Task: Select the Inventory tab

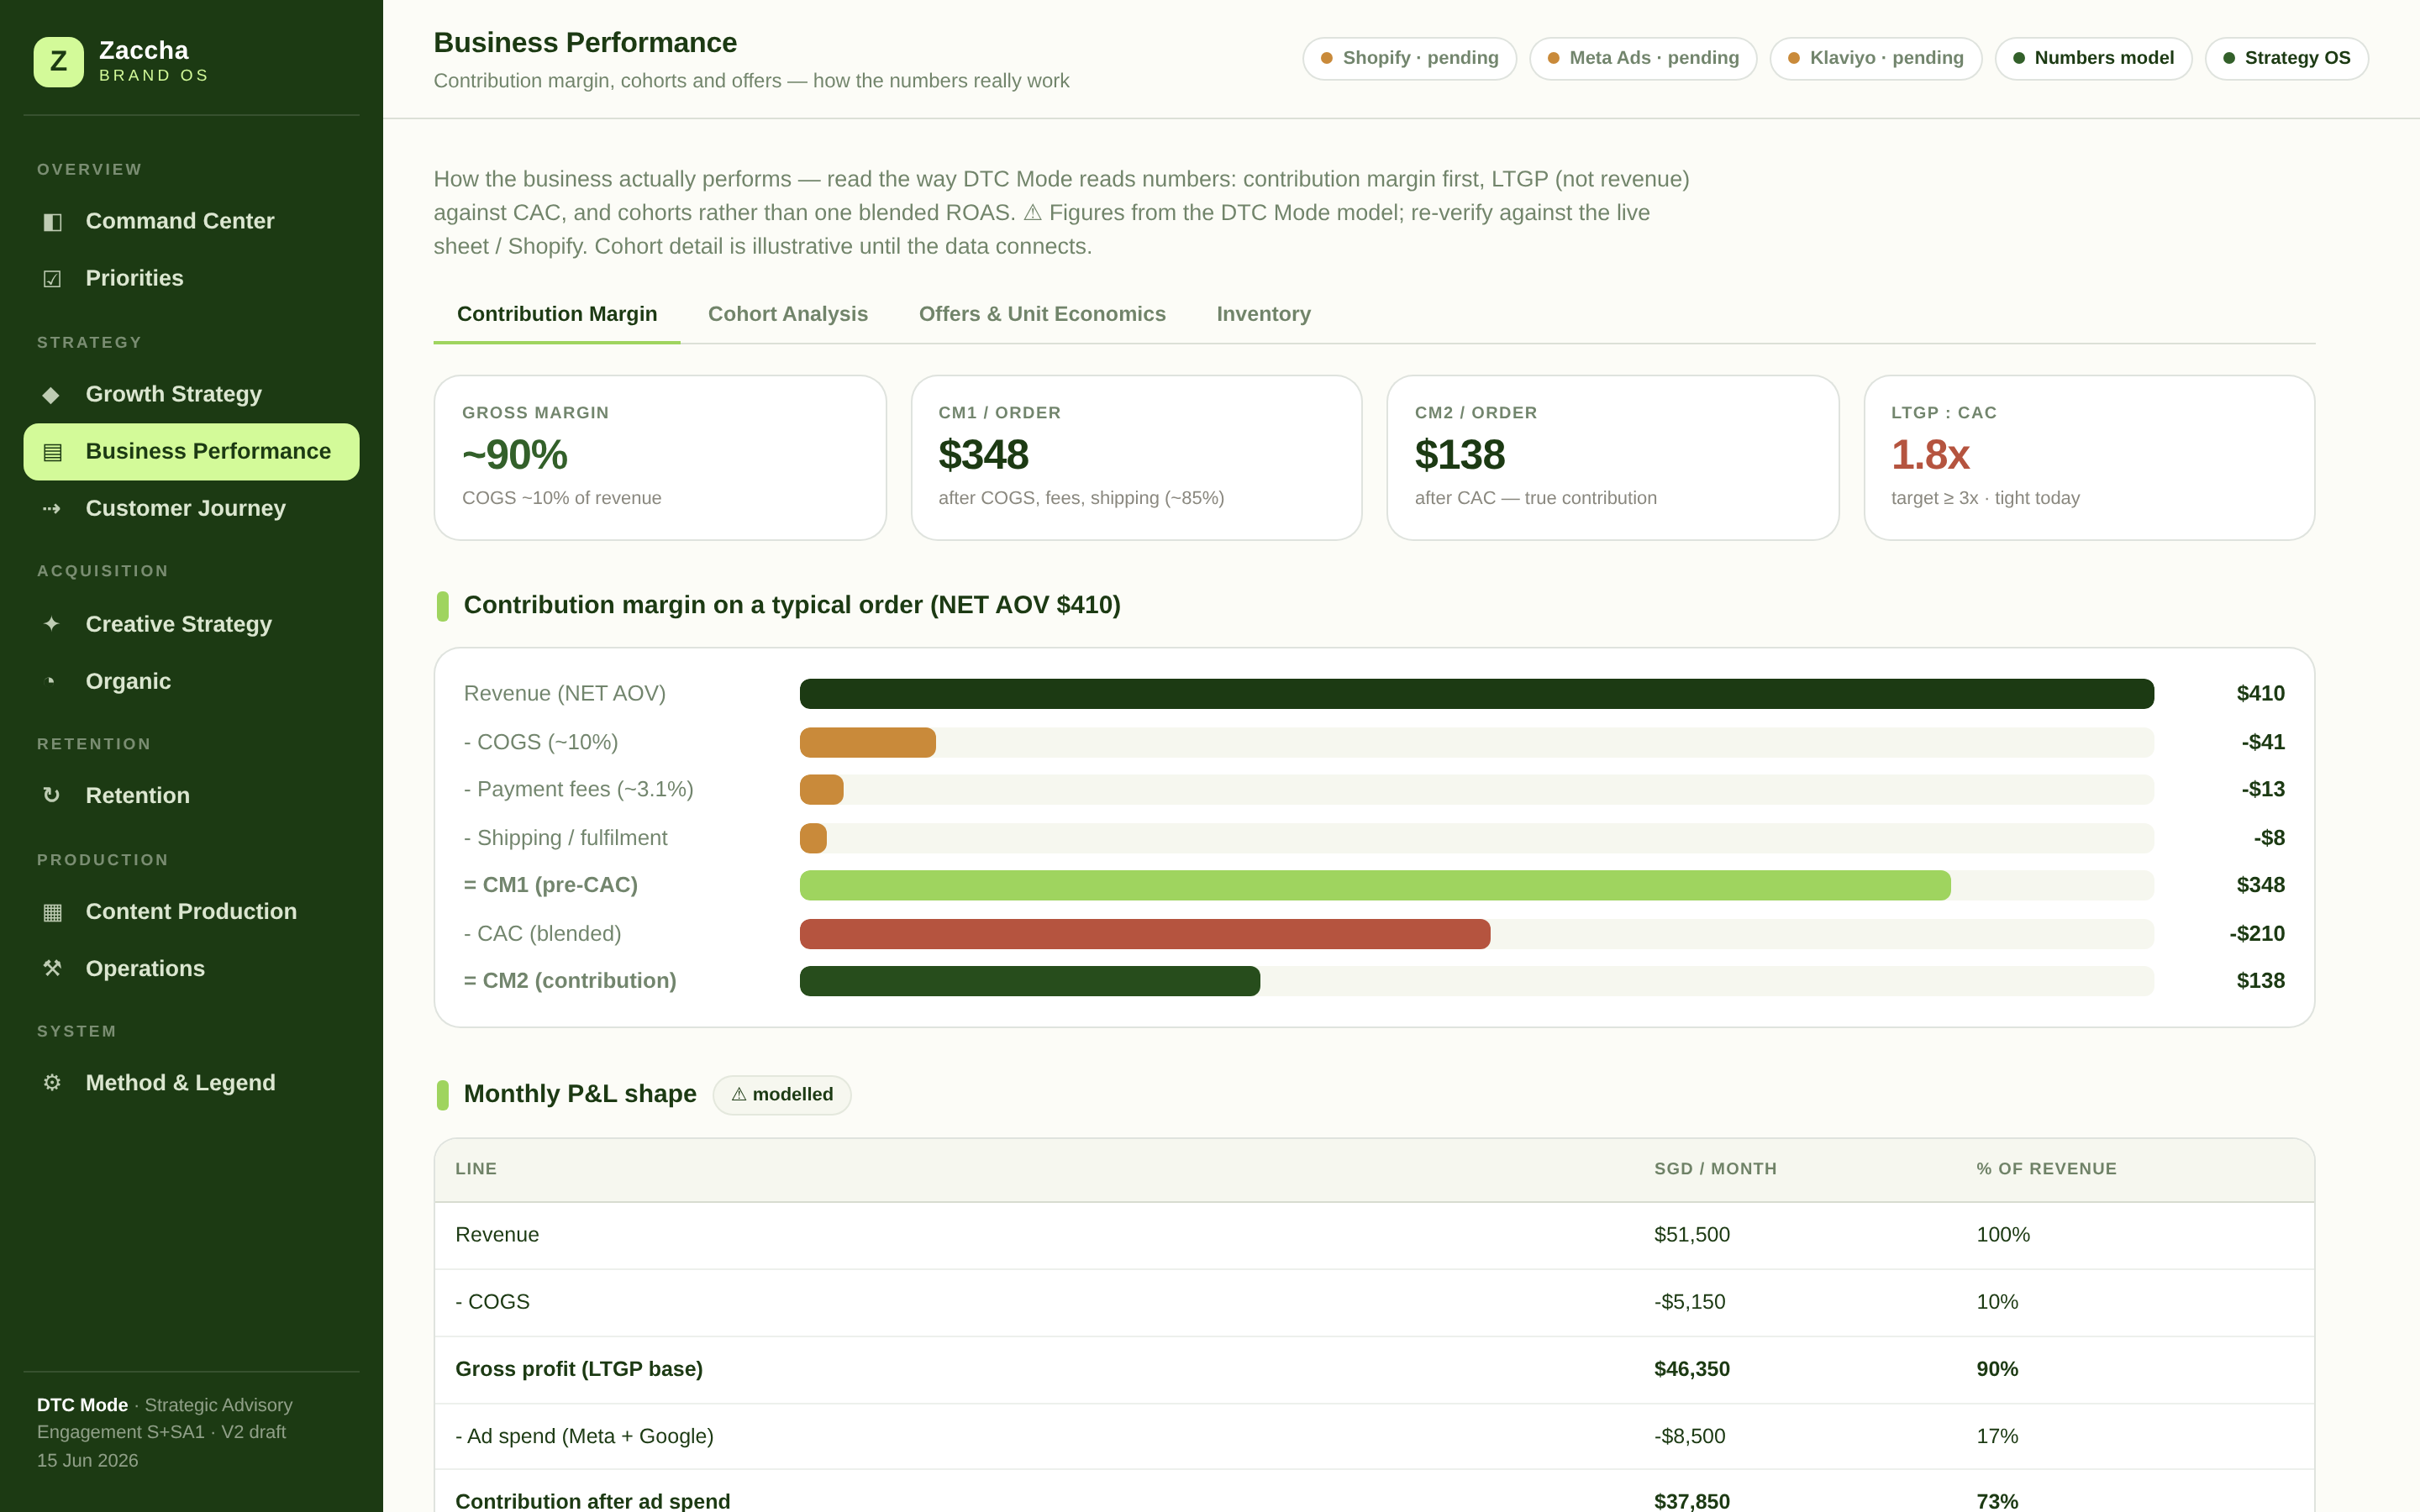Action: (x=1263, y=314)
